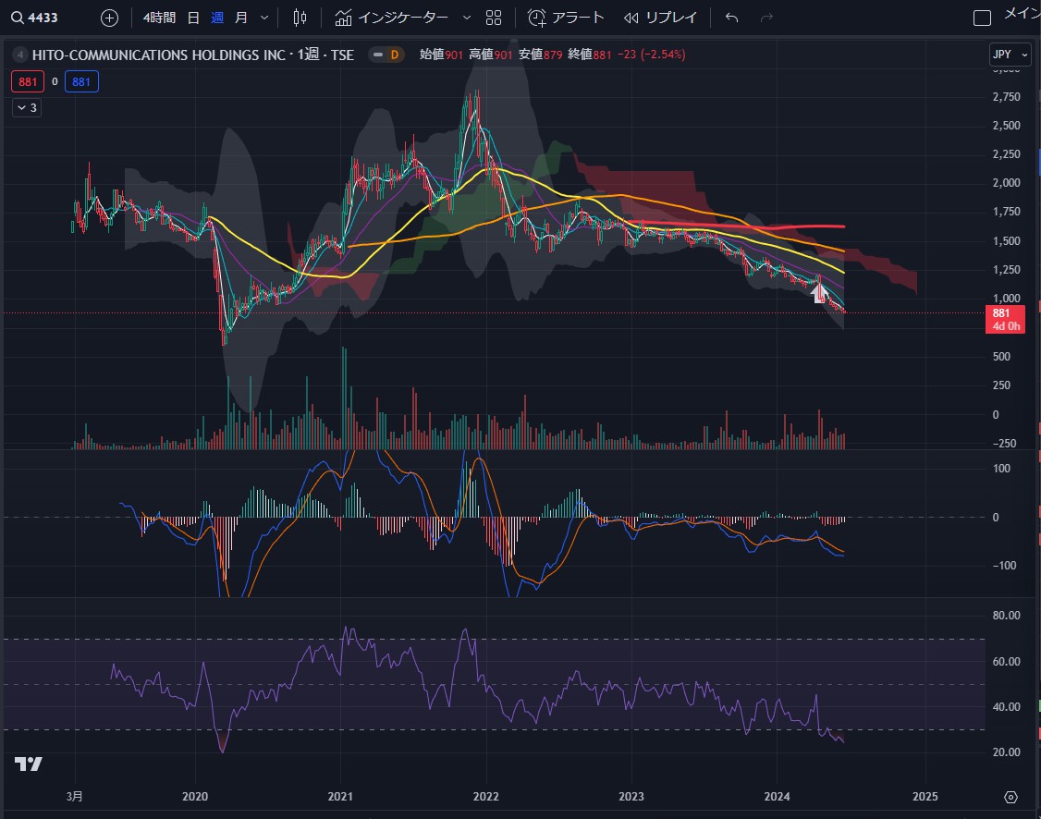Select the 4時間 timeframe
The height and width of the screenshot is (819, 1041).
point(159,18)
